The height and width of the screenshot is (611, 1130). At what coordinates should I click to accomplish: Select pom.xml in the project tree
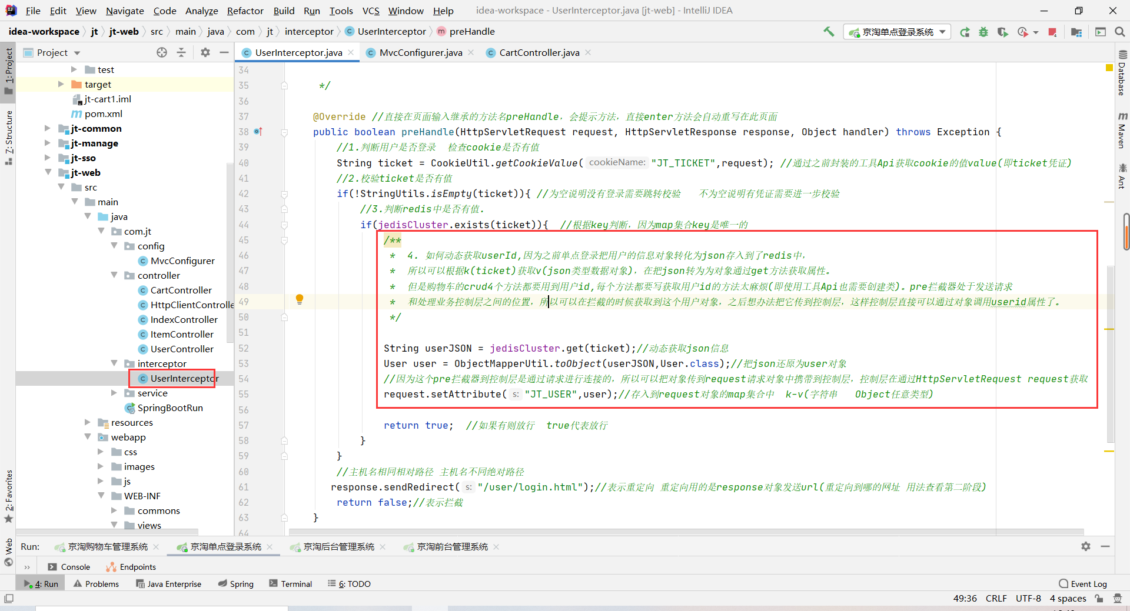(104, 113)
